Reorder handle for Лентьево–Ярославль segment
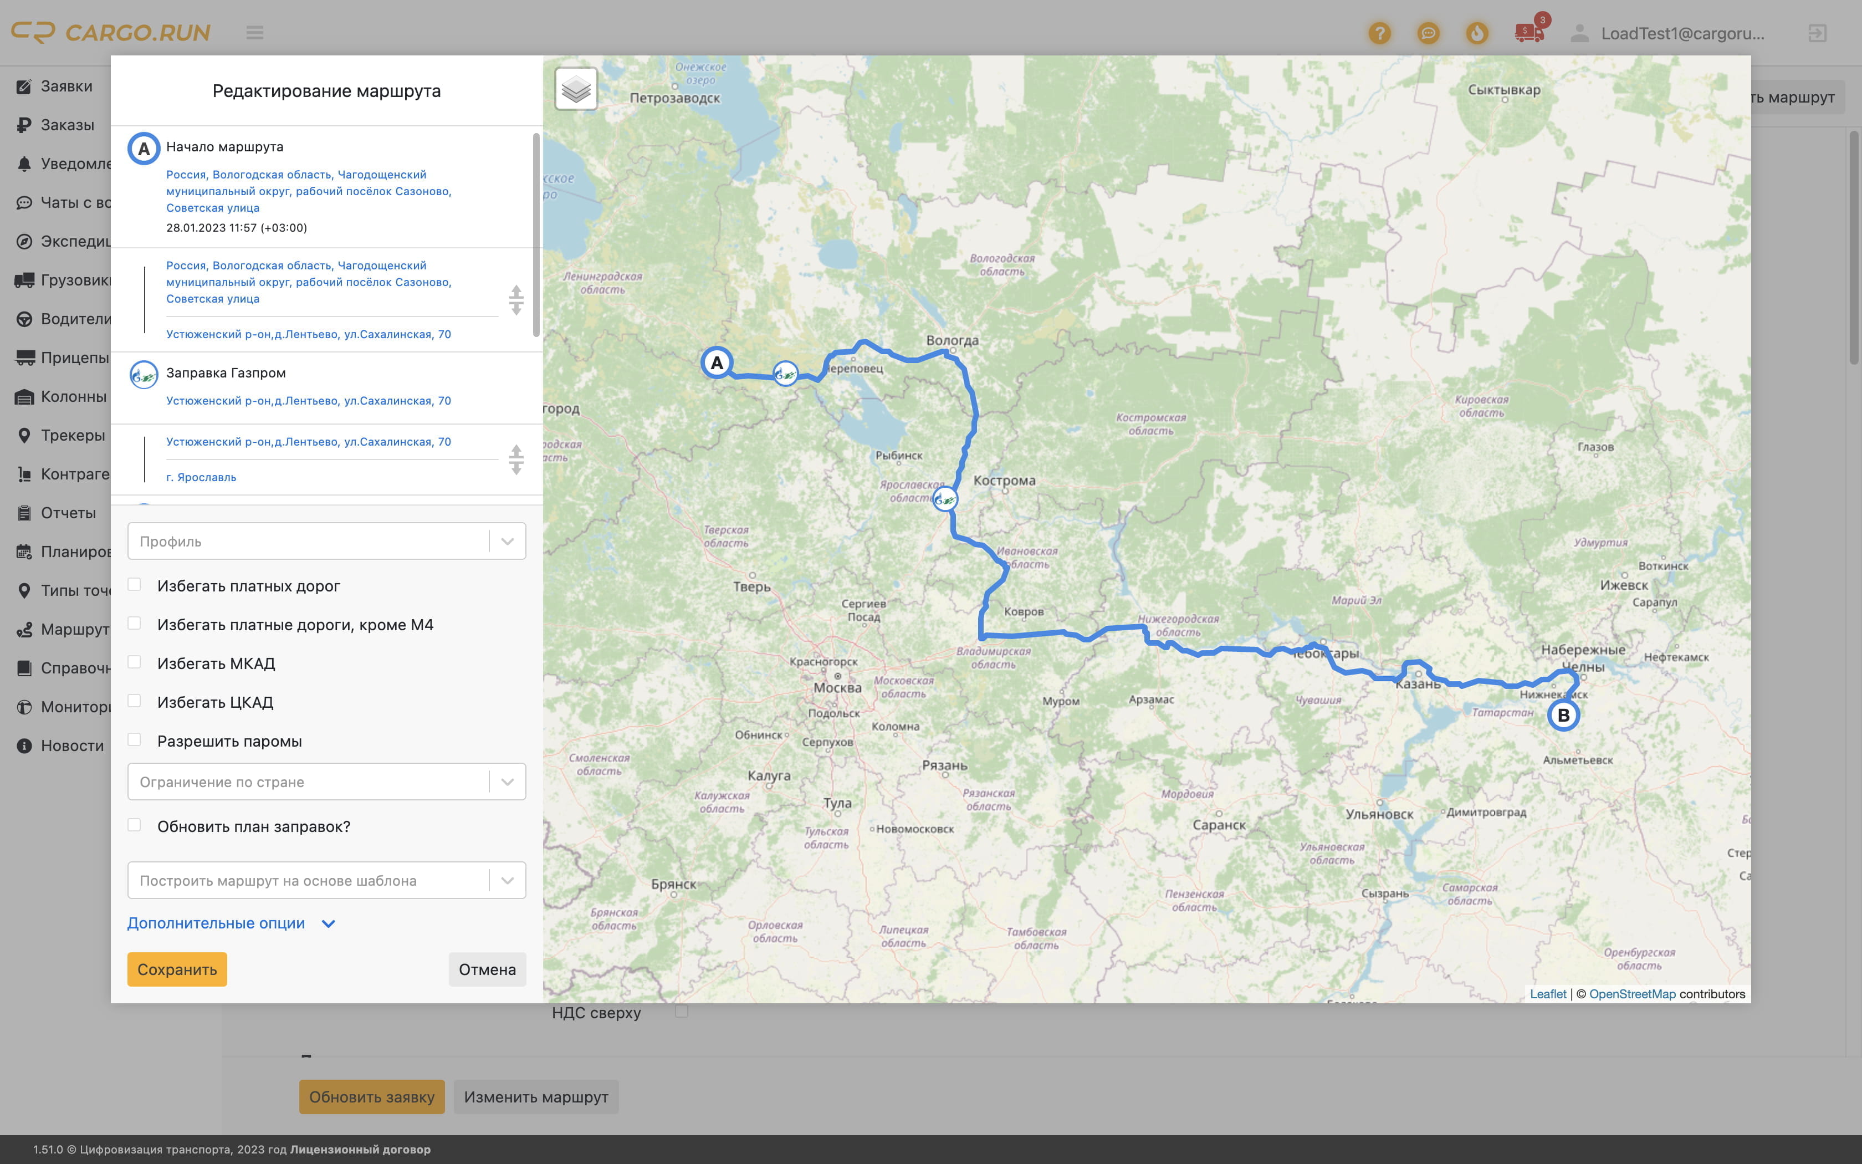The image size is (1862, 1164). [516, 460]
